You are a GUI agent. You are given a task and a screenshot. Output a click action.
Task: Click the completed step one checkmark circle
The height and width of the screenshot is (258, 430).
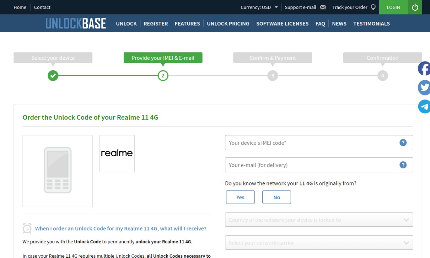pos(53,76)
